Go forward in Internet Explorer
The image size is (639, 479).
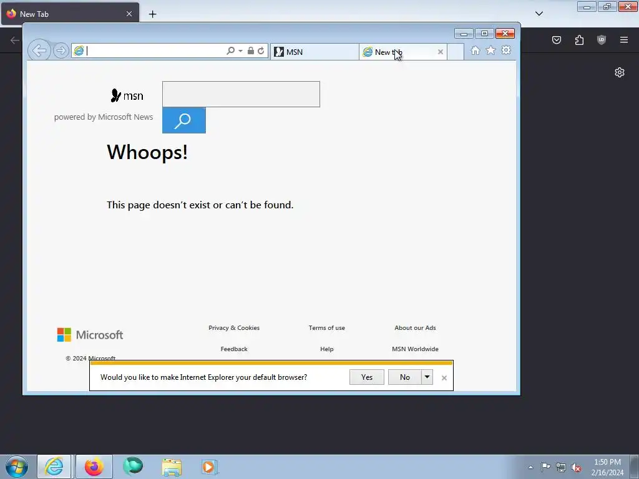click(61, 51)
